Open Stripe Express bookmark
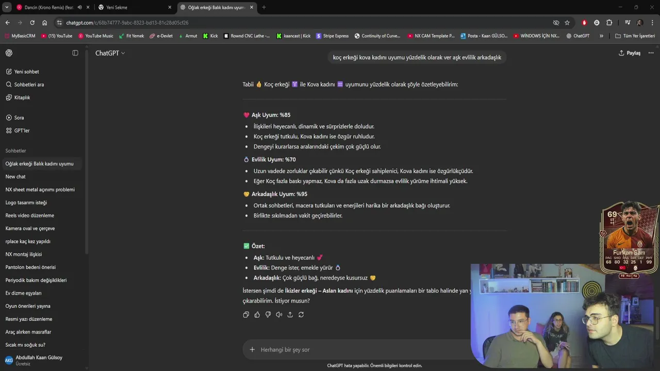Screen dimensions: 660x371 click(x=332, y=36)
